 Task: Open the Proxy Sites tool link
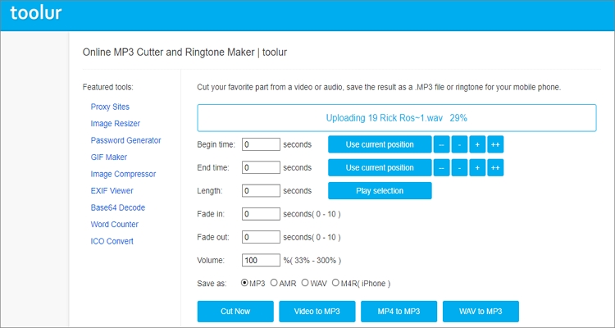(110, 107)
